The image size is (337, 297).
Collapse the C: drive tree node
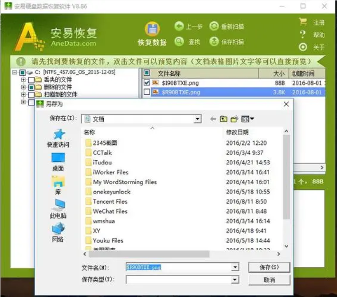click(14, 72)
